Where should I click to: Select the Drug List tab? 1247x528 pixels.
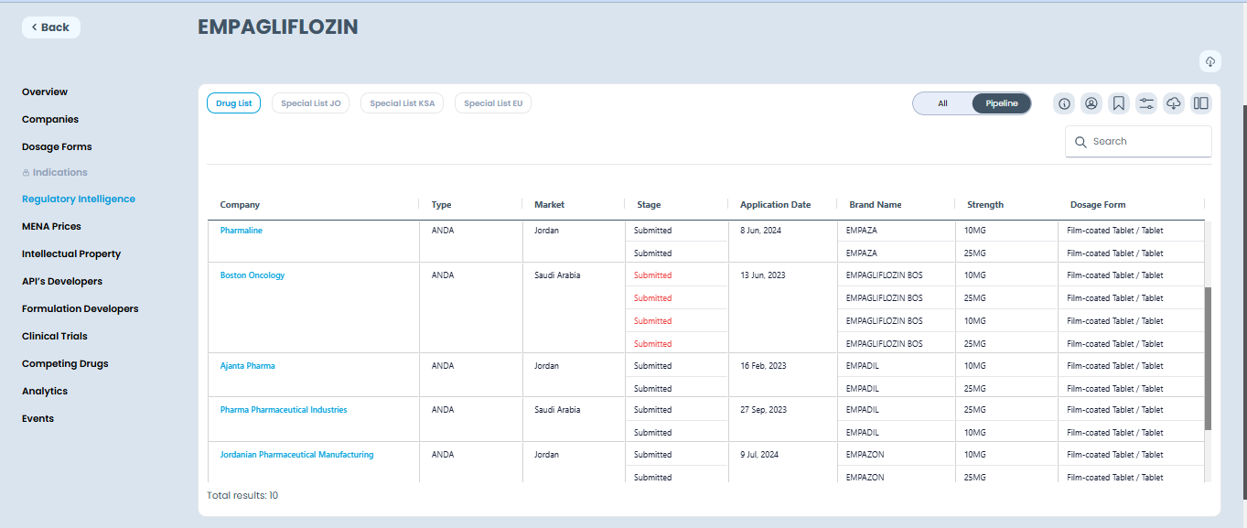(x=234, y=103)
